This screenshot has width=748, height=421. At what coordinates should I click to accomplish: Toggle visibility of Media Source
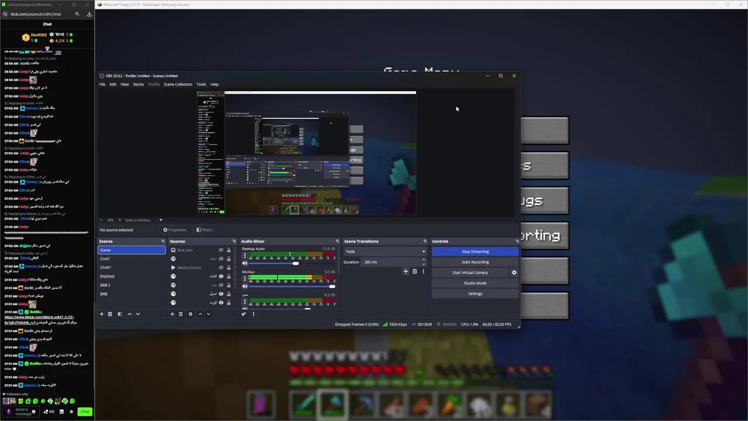click(221, 268)
